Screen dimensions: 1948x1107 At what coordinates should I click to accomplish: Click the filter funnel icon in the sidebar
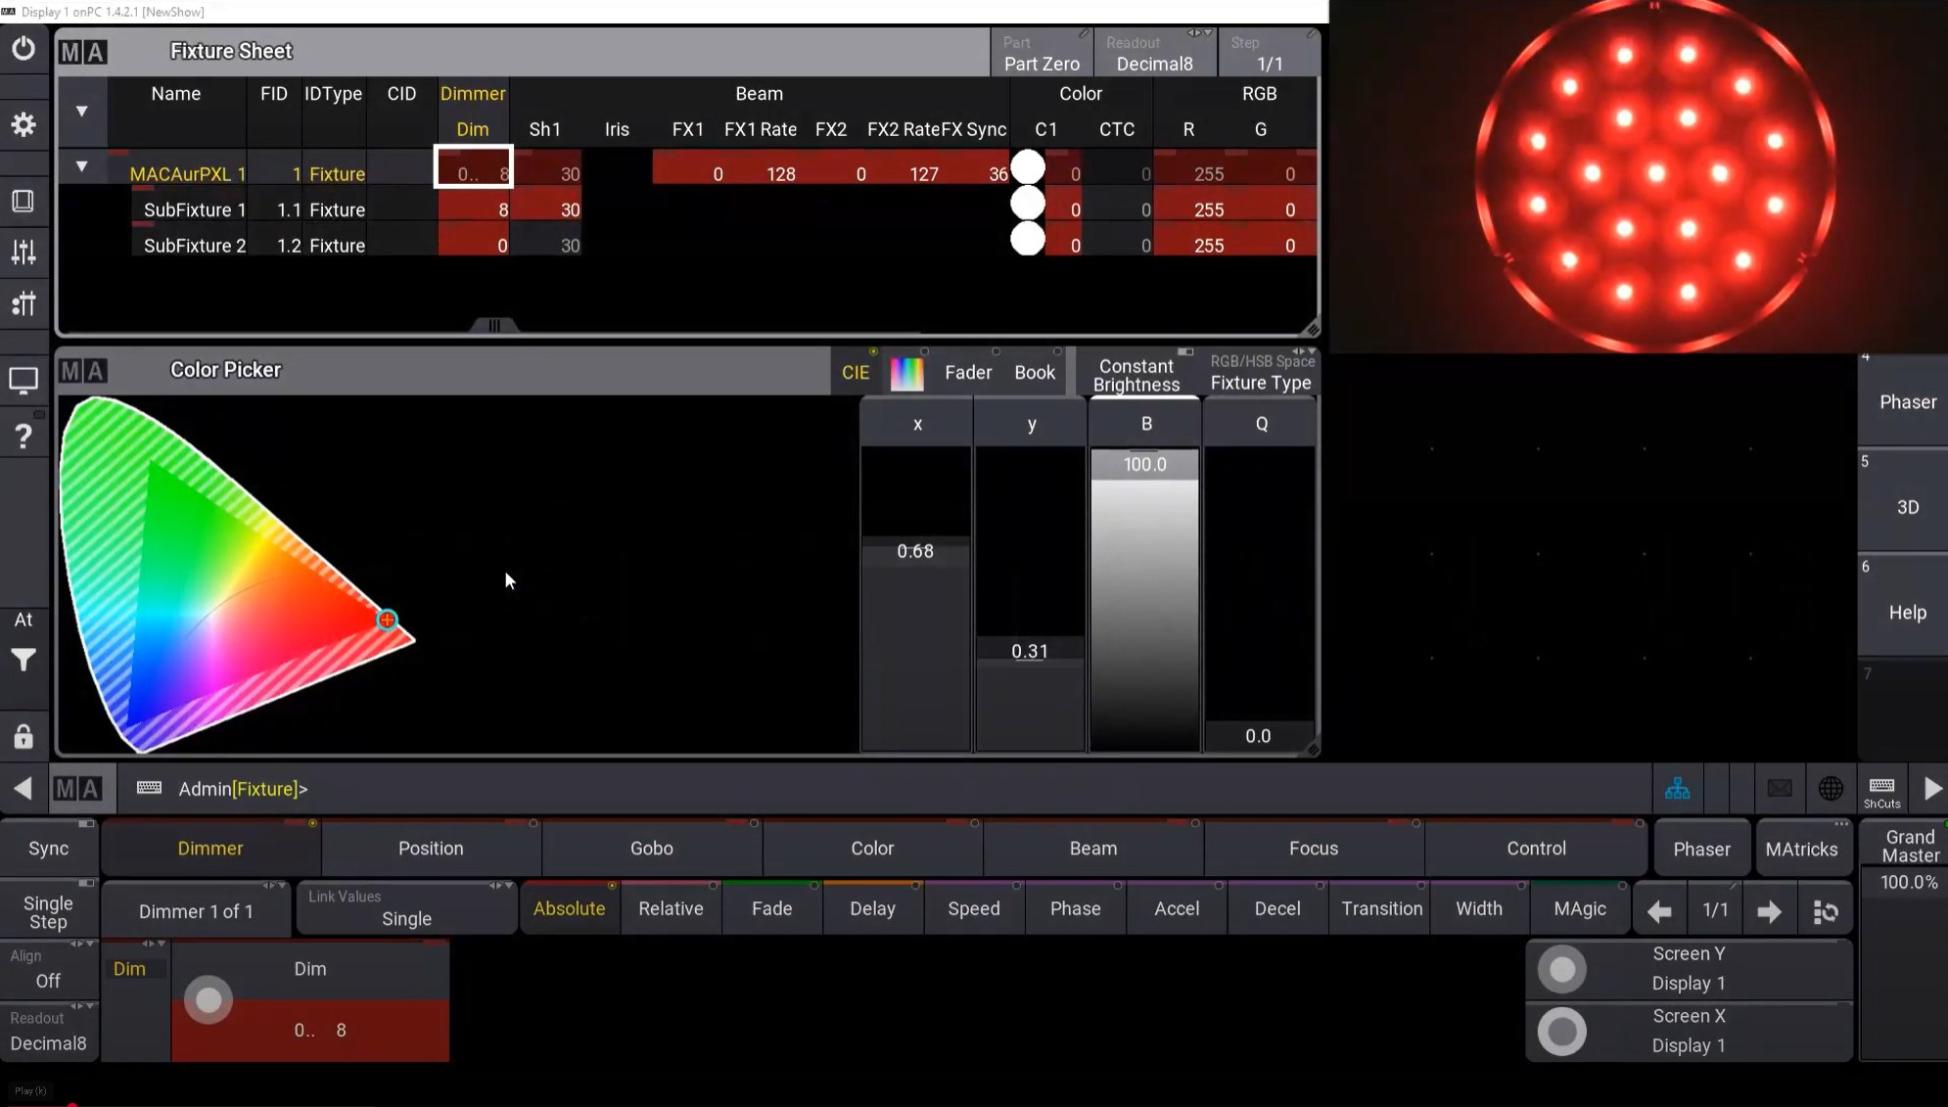[x=23, y=660]
